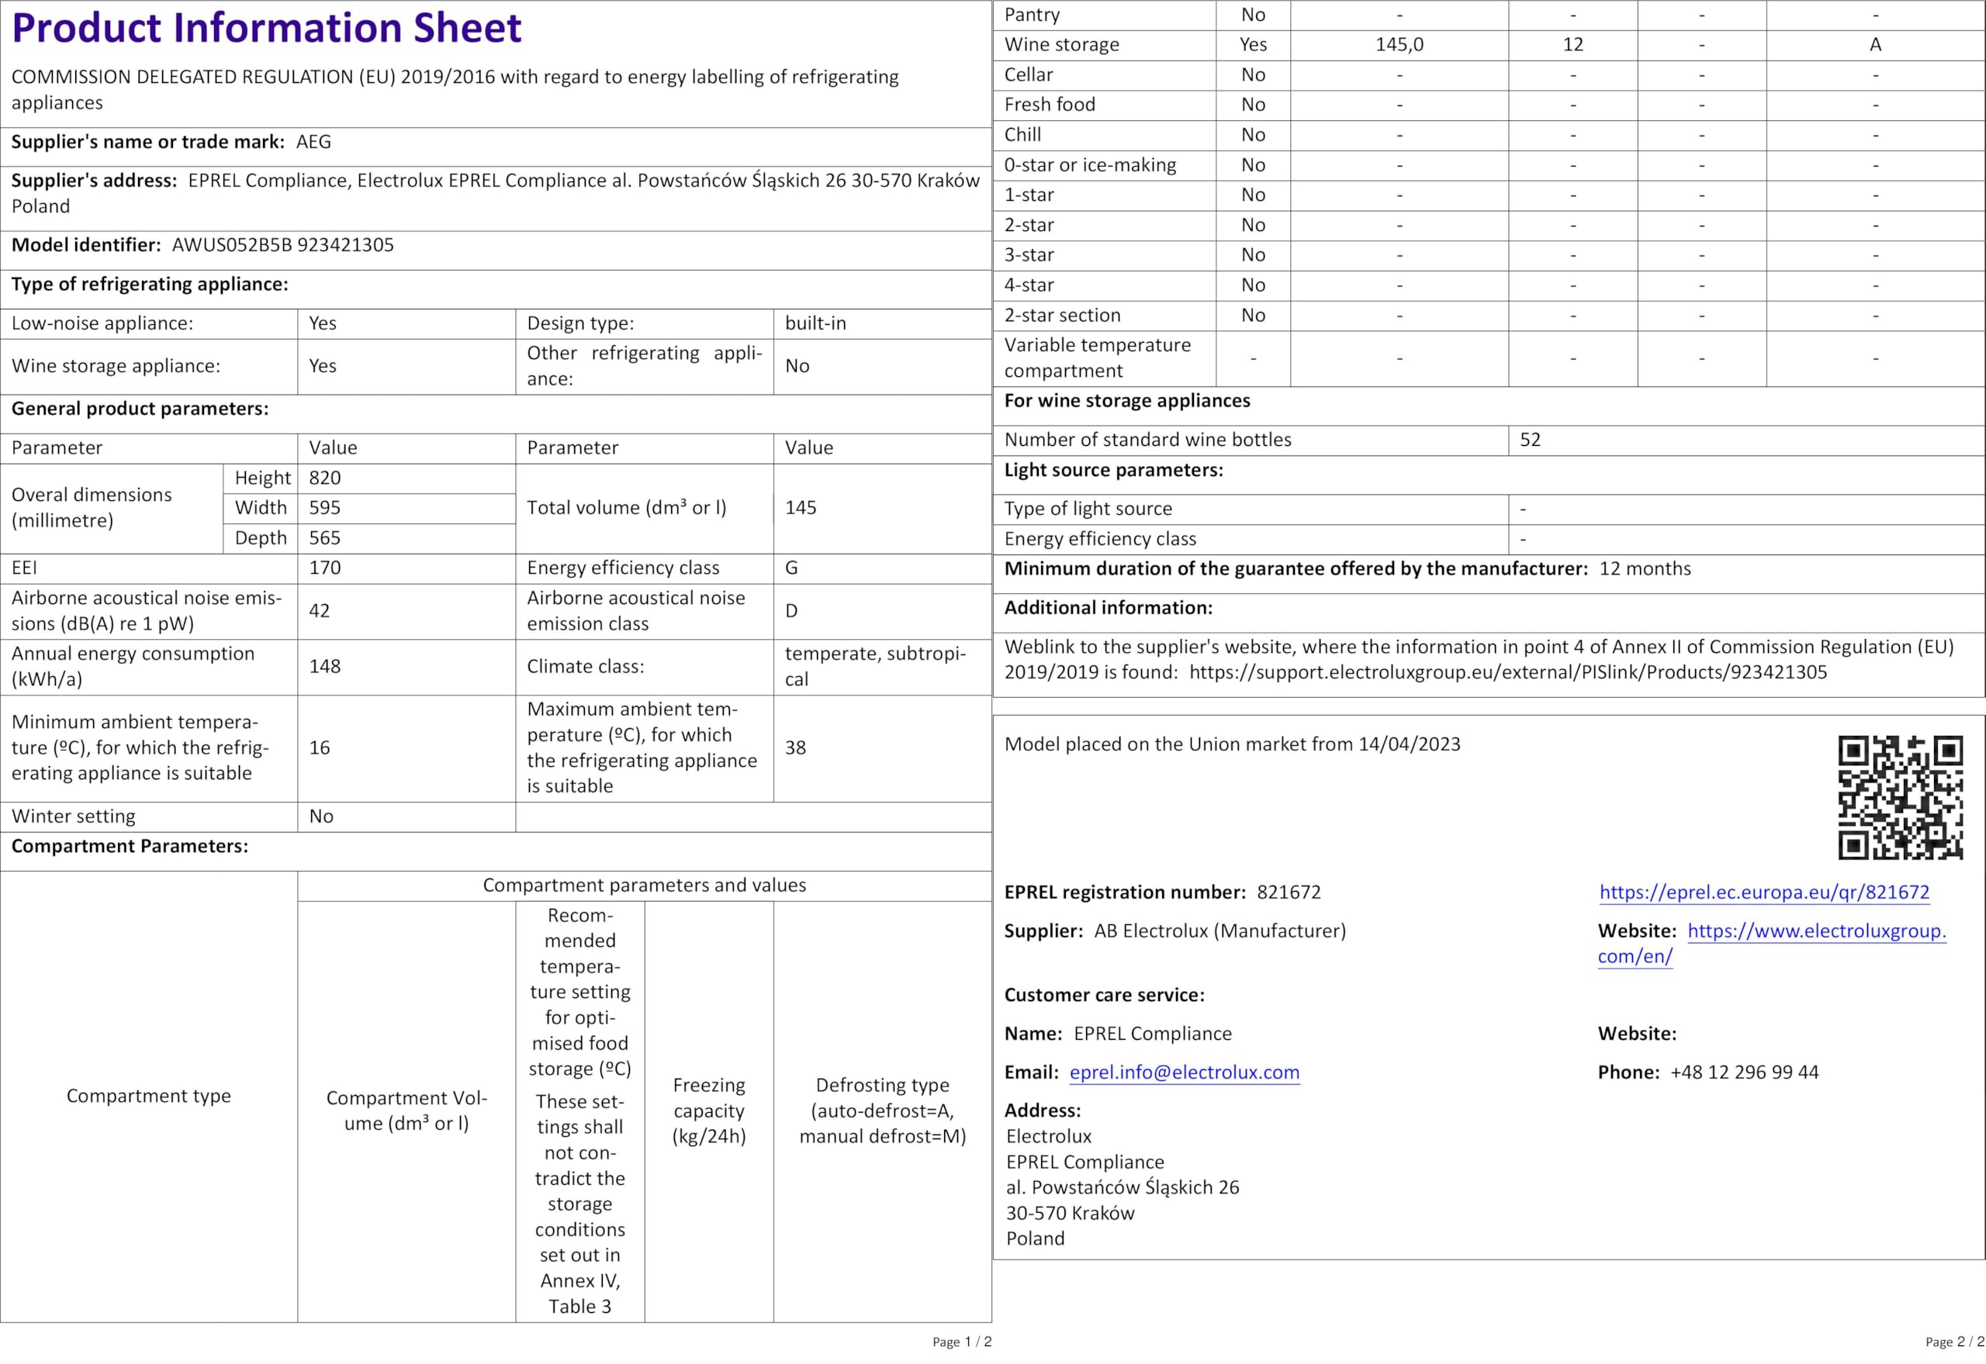Click the Page 1 / 2 footer label
The image size is (1986, 1364).
click(962, 1342)
